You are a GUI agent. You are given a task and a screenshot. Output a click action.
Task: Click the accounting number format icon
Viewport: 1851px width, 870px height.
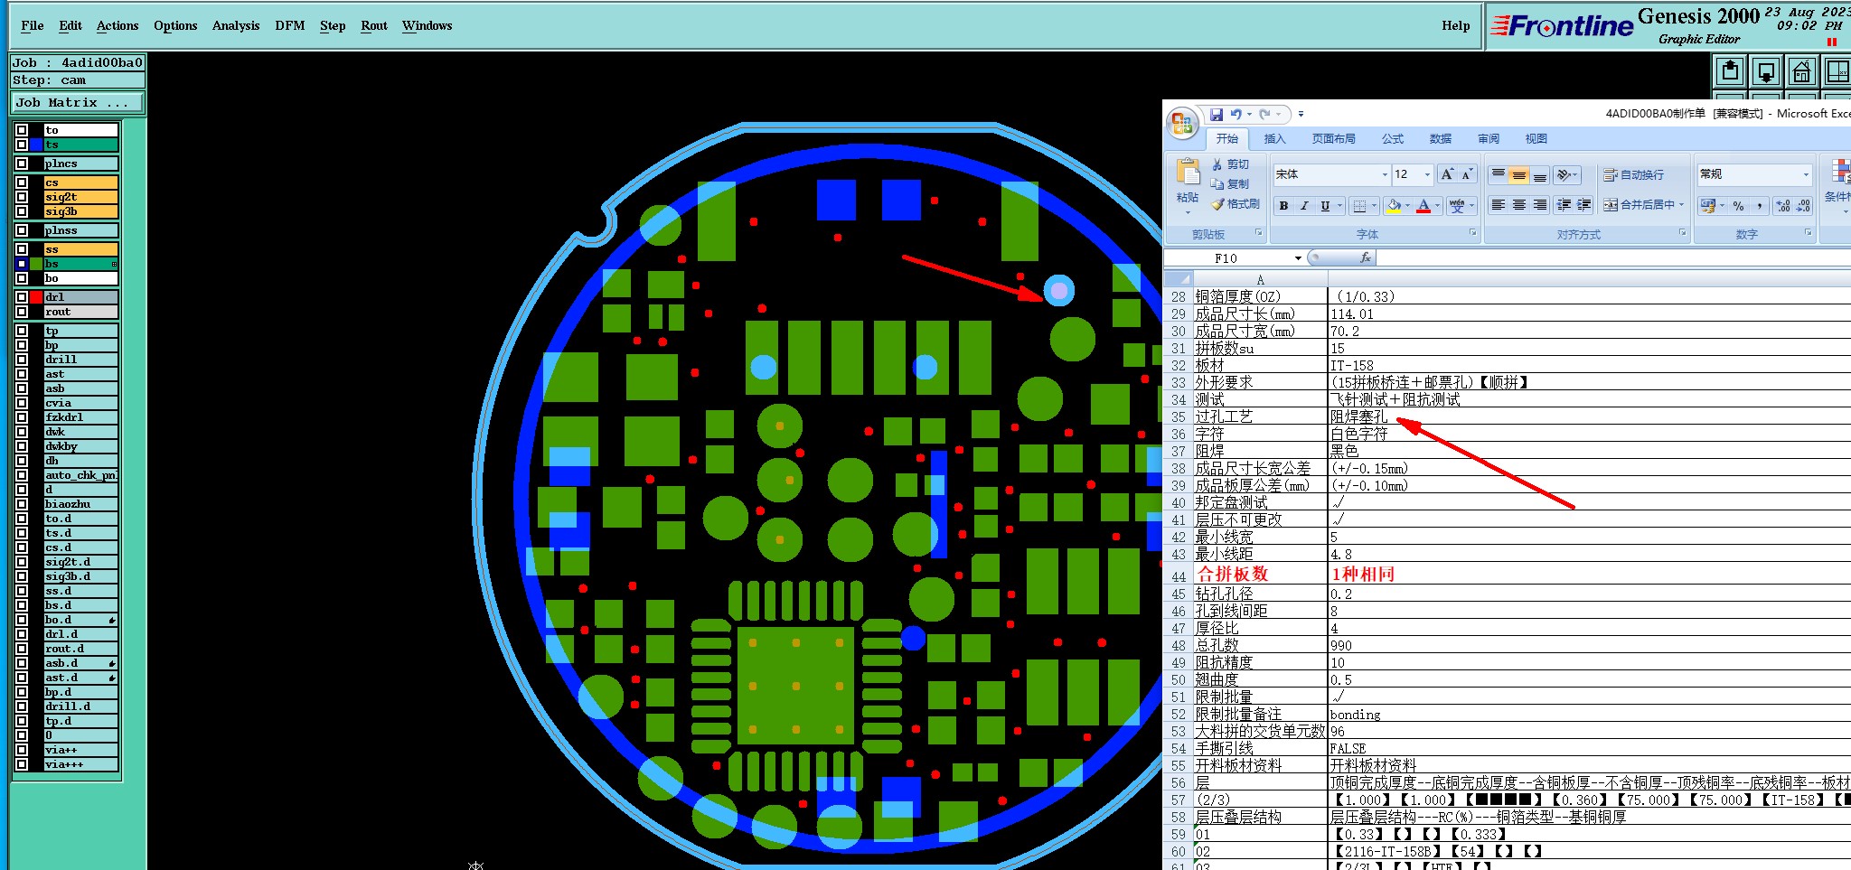pos(1706,206)
